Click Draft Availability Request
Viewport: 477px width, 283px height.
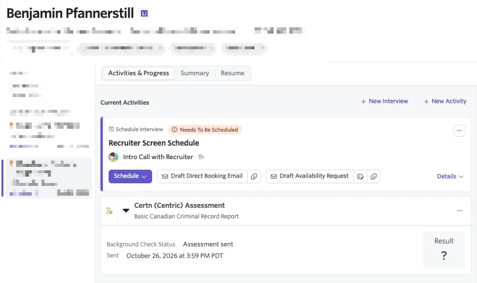coord(310,176)
